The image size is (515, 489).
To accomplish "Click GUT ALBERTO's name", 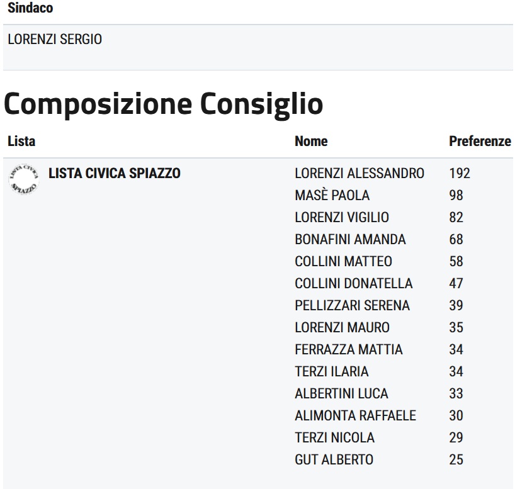I will click(x=334, y=459).
